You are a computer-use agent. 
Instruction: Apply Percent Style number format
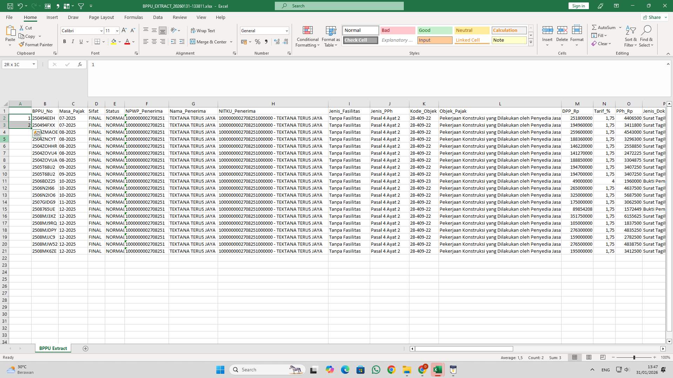click(x=258, y=42)
